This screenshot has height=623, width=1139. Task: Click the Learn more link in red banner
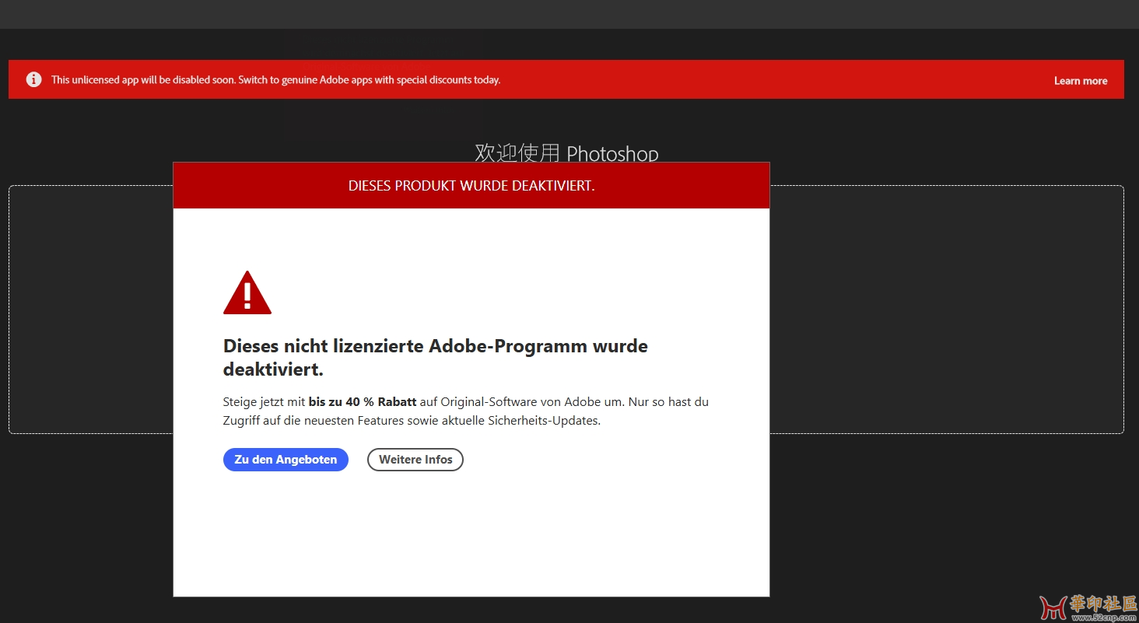1080,81
